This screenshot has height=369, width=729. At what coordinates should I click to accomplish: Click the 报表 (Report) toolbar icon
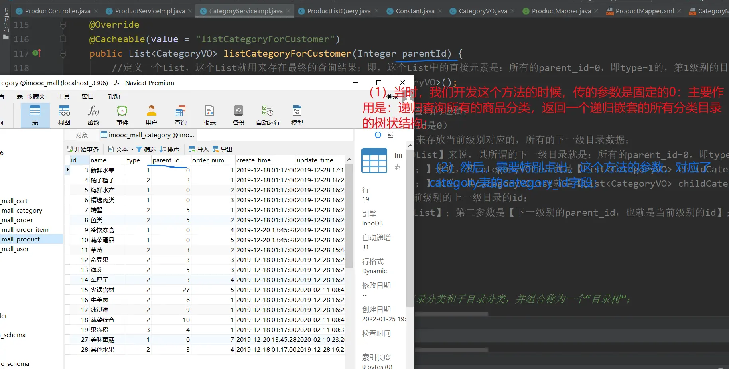click(210, 114)
